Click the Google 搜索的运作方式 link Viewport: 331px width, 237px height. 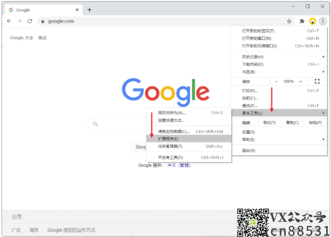click(x=71, y=230)
